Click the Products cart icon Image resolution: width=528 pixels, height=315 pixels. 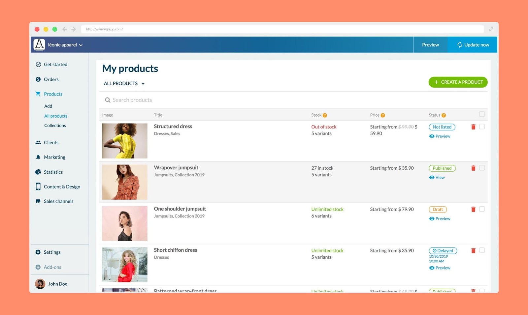[38, 94]
